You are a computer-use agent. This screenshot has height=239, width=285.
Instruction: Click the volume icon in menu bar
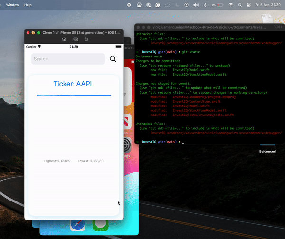[195, 4]
